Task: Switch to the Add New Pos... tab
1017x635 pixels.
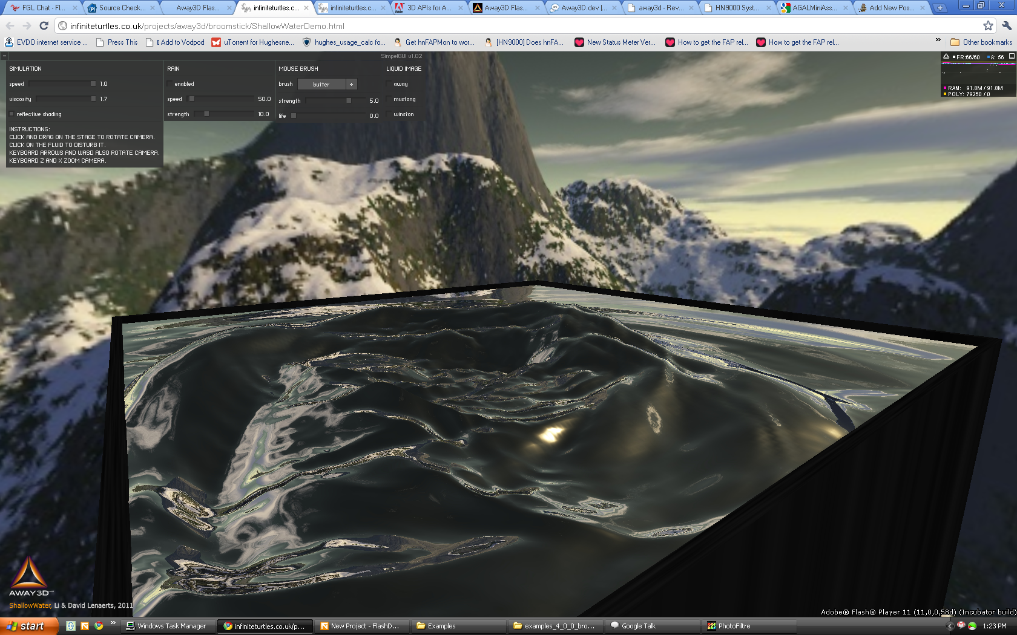Action: click(891, 8)
